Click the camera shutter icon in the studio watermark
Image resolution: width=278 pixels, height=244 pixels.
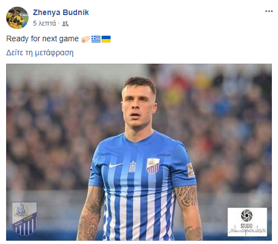click(247, 216)
